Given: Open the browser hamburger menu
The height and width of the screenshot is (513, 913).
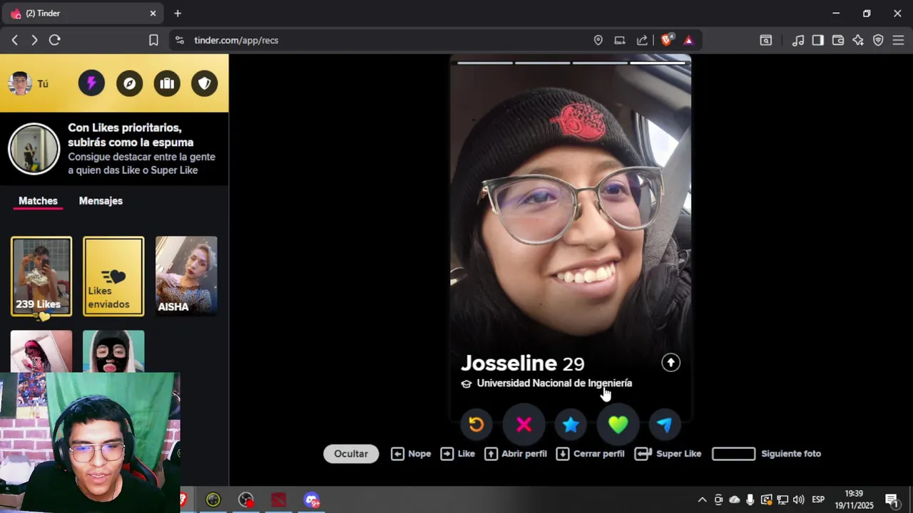Looking at the screenshot, I should click(898, 41).
